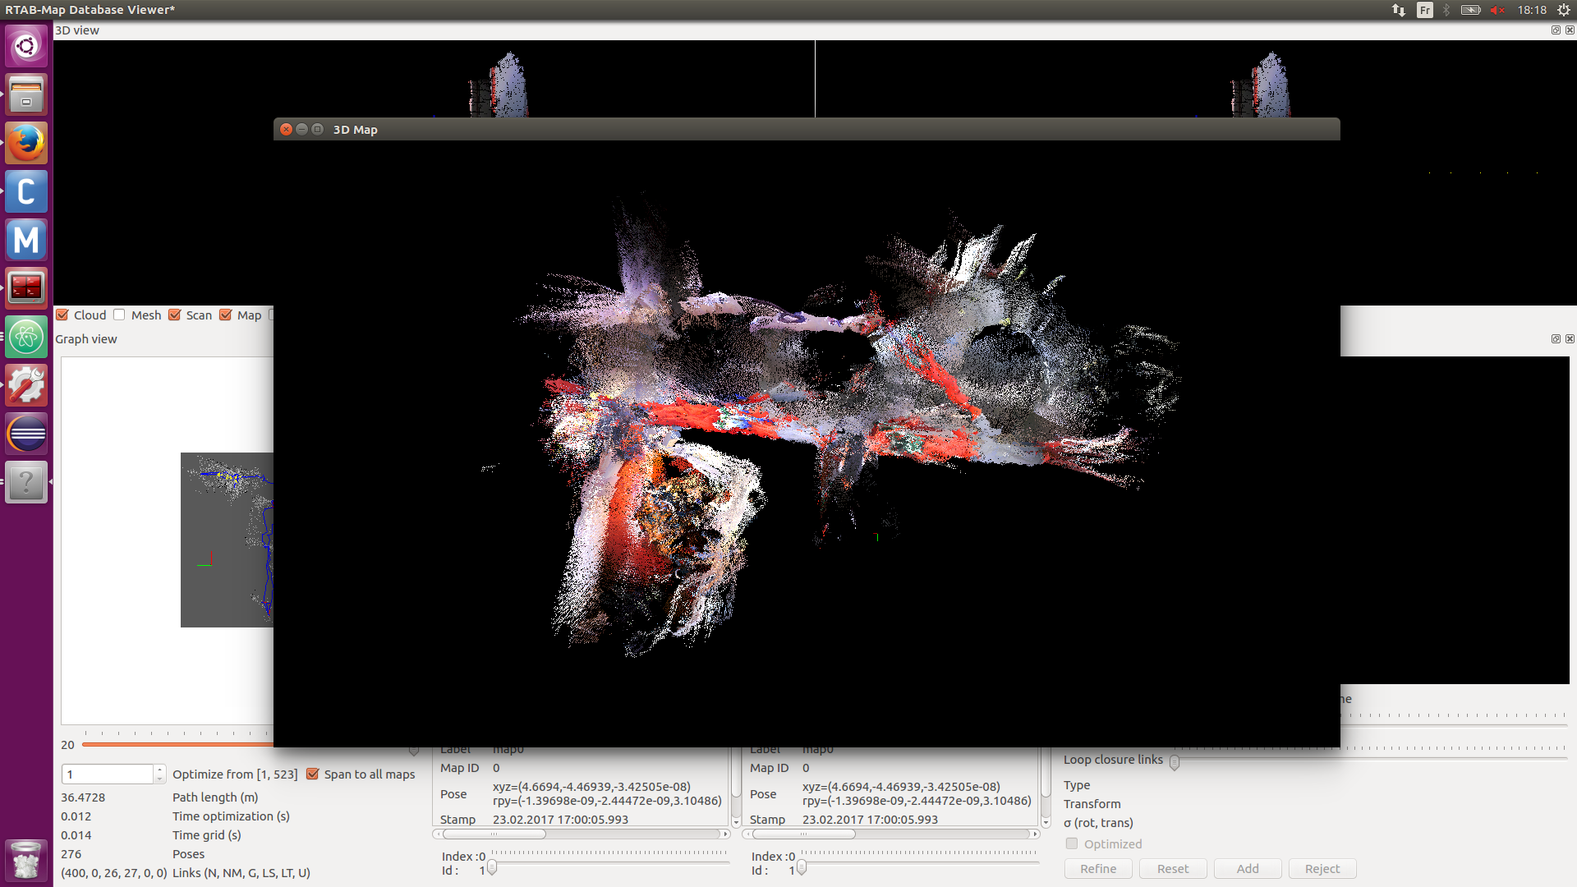Click the Optimize from input field
The image size is (1577, 887).
[x=107, y=774]
